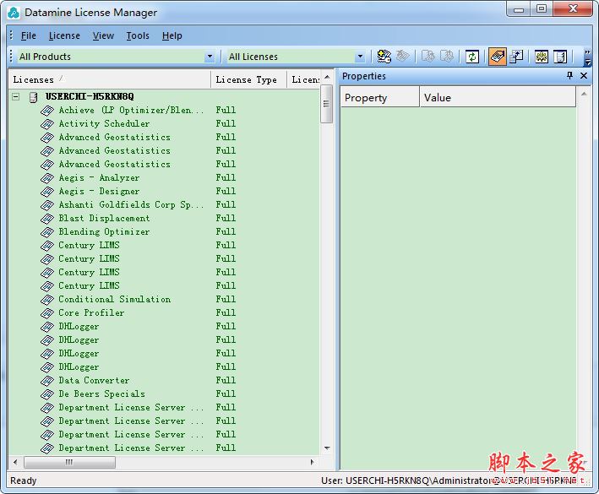The image size is (599, 494).
Task: Click the server icon beside USERCHI-H5RKN8Q
Action: (x=34, y=97)
